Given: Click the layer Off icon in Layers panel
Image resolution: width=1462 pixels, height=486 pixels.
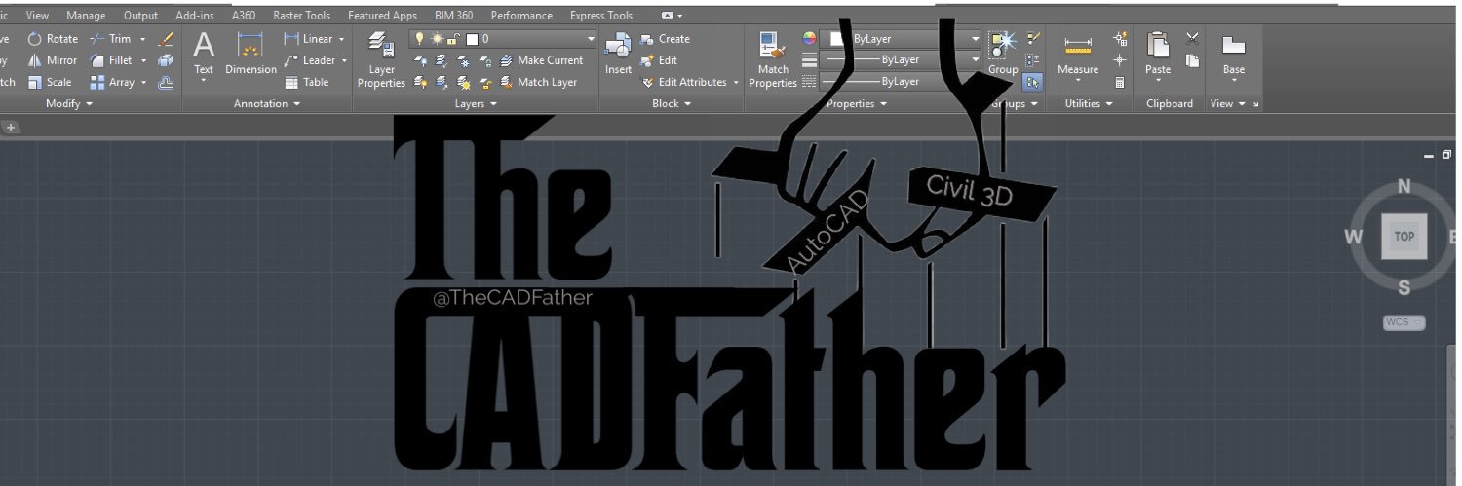Looking at the screenshot, I should pyautogui.click(x=421, y=60).
